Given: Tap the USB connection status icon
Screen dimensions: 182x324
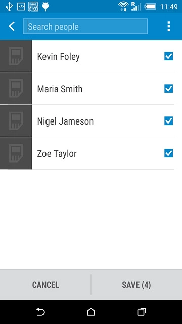Looking at the screenshot, I should click(9, 7).
